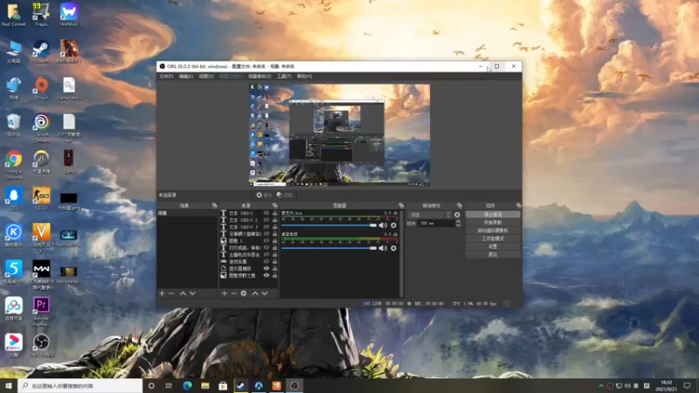Hide the 图像荒野之息 image source
Screen dimensions: 699x393
(x=266, y=275)
